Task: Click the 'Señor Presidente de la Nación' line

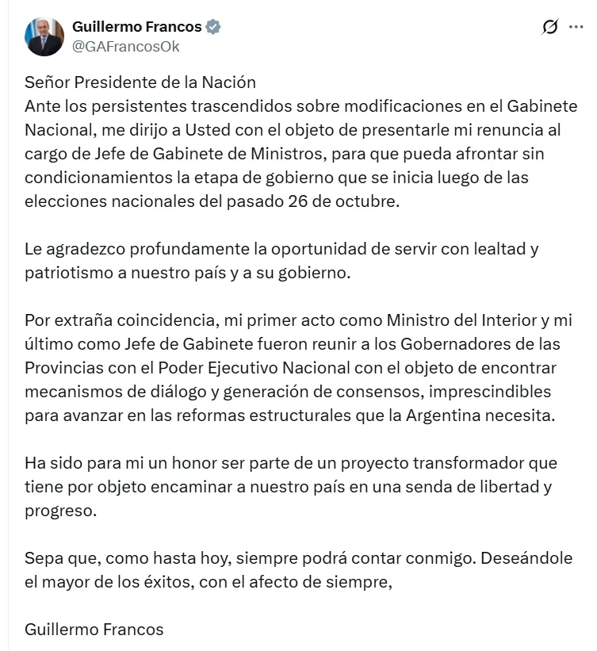Action: coord(140,82)
